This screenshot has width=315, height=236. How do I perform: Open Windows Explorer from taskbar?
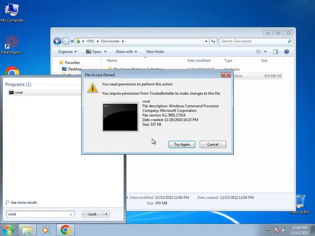click(27, 230)
